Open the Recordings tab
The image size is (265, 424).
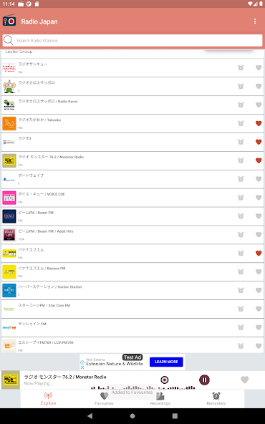click(x=160, y=399)
